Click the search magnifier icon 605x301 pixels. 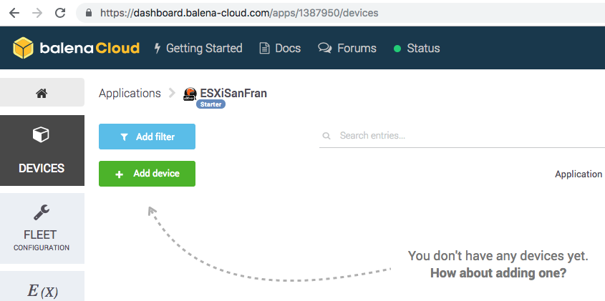pyautogui.click(x=326, y=136)
